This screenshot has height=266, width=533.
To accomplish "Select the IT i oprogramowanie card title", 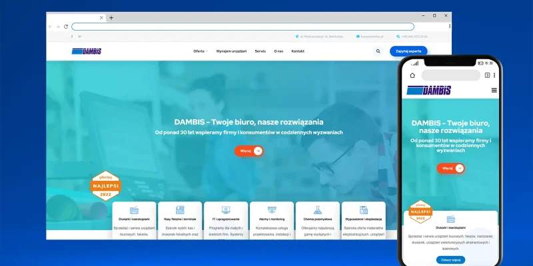I will [x=226, y=219].
